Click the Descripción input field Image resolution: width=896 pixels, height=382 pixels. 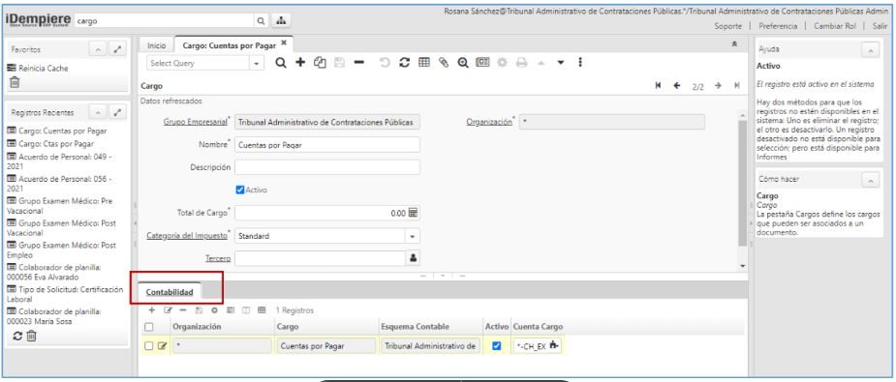[x=327, y=167]
